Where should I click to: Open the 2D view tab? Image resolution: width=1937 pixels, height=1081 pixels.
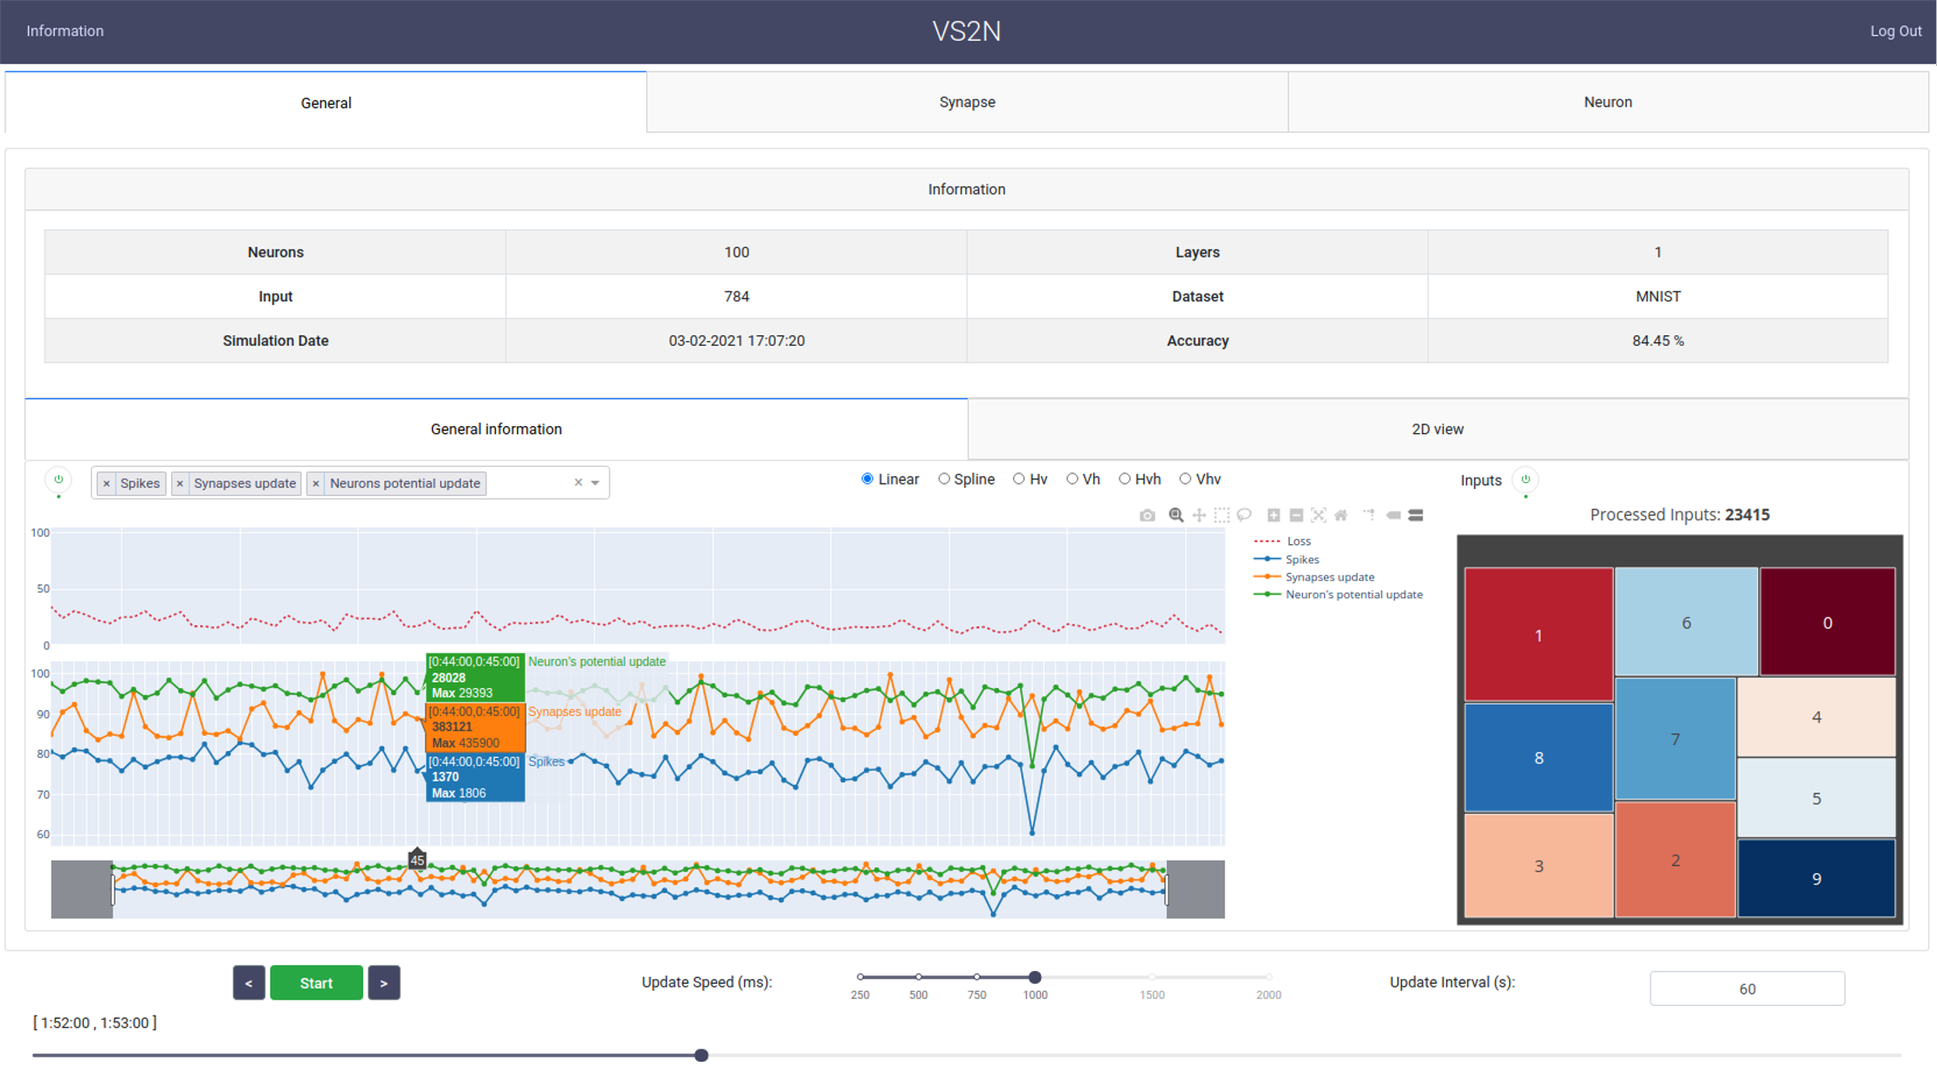pos(1437,429)
